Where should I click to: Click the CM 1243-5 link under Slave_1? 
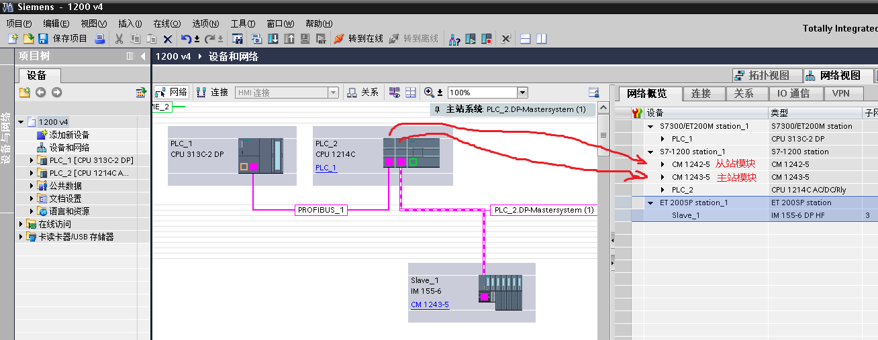(430, 304)
